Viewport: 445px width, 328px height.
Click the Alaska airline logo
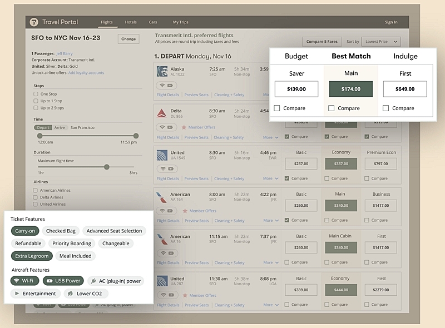click(x=162, y=71)
